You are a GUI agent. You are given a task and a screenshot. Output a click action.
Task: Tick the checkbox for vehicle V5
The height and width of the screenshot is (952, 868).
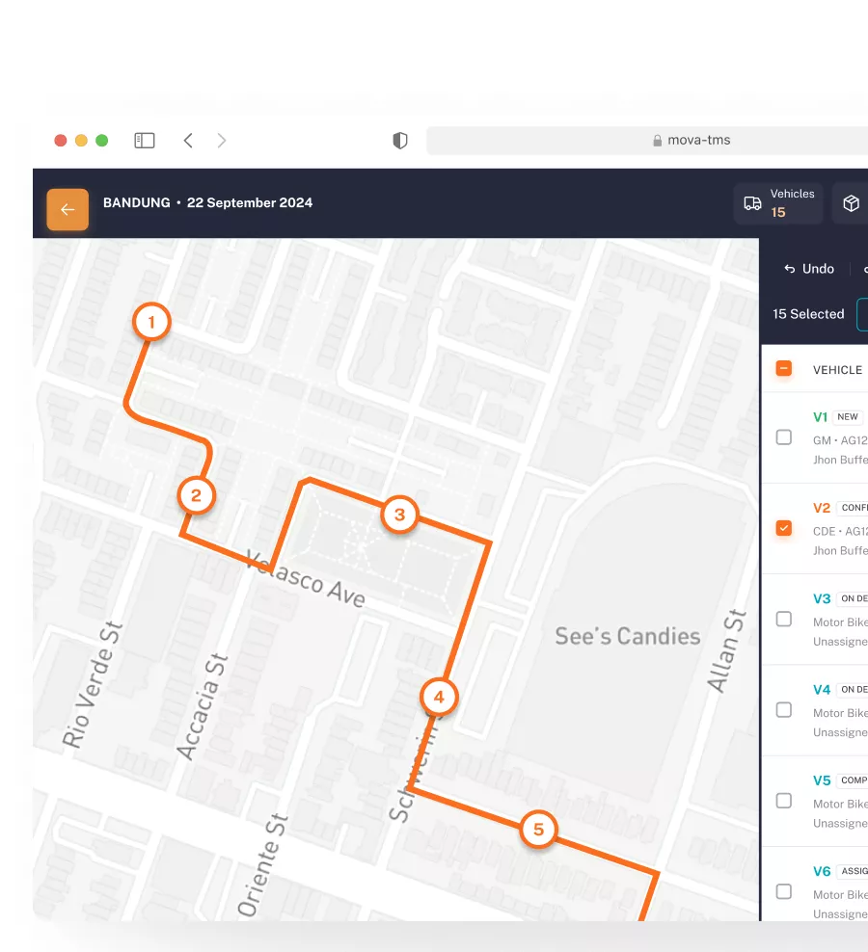[784, 801]
